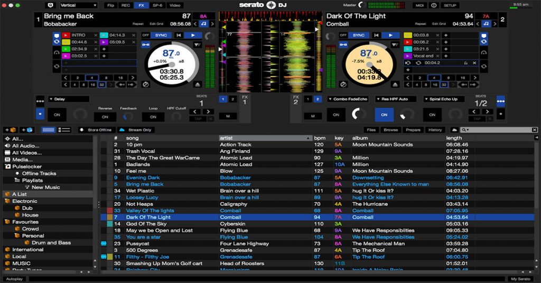This screenshot has height=283, width=541.
Task: Turn off the Res HPF Auto effect
Action: coord(384,115)
